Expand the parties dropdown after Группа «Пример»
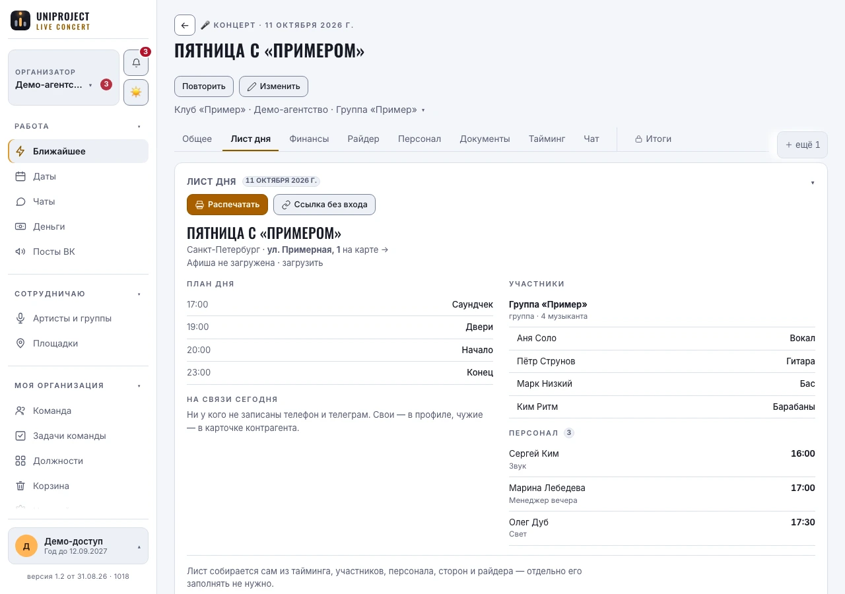The height and width of the screenshot is (594, 845). coord(423,110)
